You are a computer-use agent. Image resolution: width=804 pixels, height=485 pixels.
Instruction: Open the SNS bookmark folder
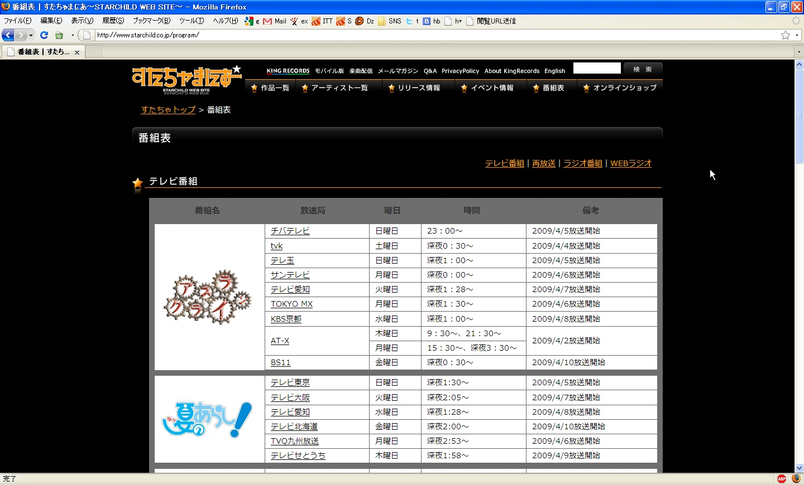pyautogui.click(x=390, y=21)
